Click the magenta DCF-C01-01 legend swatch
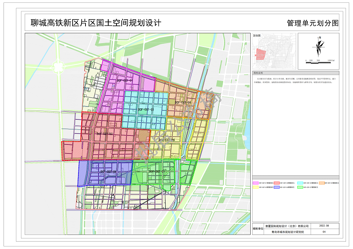Image resolution: width=353 pixels, height=249 pixels. click(x=255, y=183)
